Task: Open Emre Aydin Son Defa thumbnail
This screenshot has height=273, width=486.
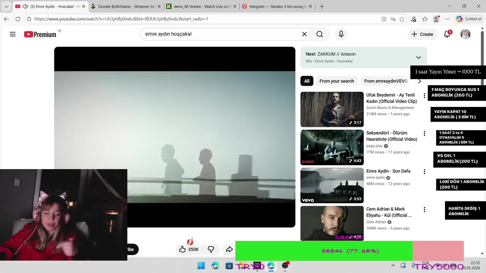Action: (332, 185)
